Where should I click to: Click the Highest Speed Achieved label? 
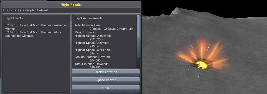click(92, 43)
